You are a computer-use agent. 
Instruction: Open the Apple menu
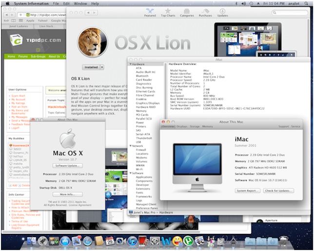[8, 3]
